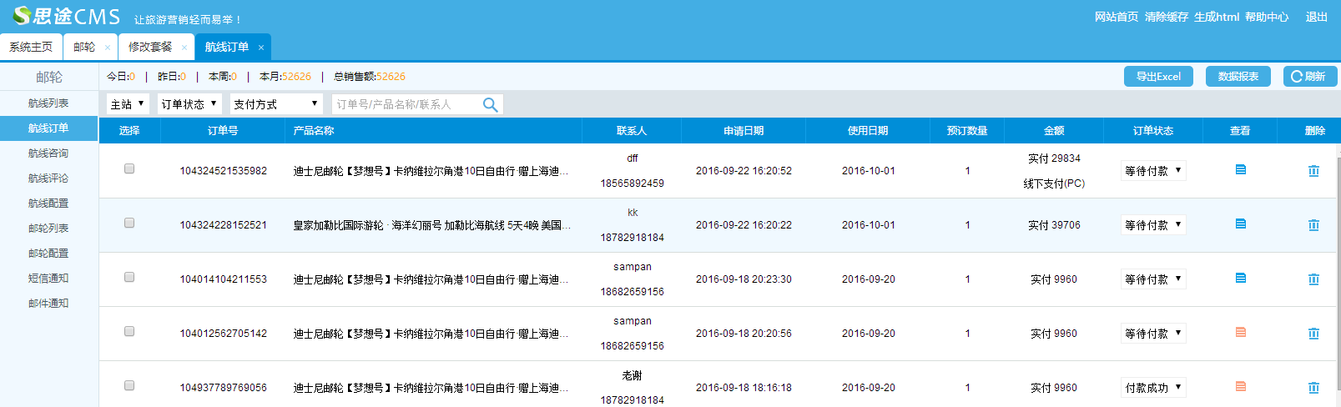Click orange view icon for order 104012562705142
The height and width of the screenshot is (407, 1341).
pos(1240,333)
